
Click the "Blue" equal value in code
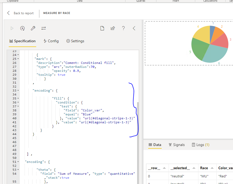(87, 114)
